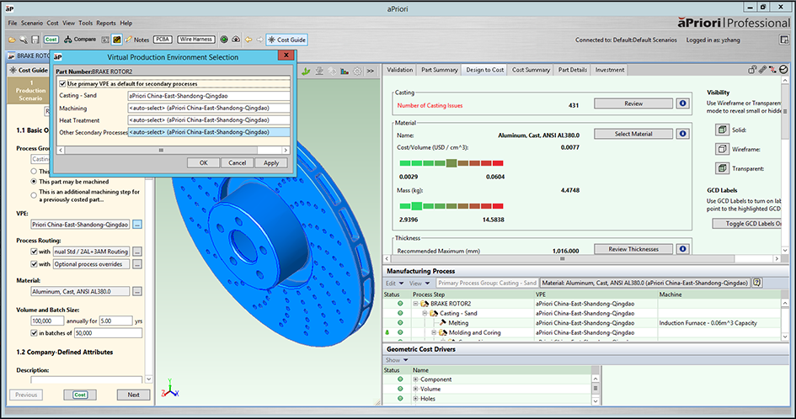796x419 pixels.
Task: Click the PCBA toolbar button
Action: 163,39
